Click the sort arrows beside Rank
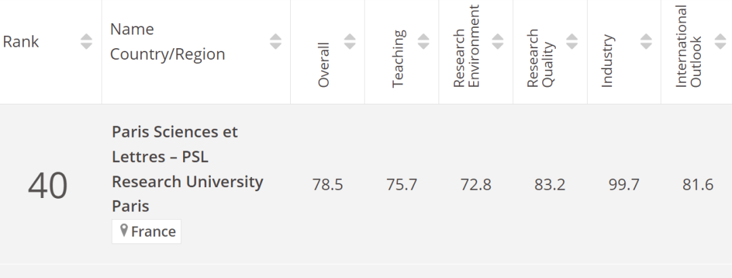This screenshot has width=732, height=278. coord(86,41)
